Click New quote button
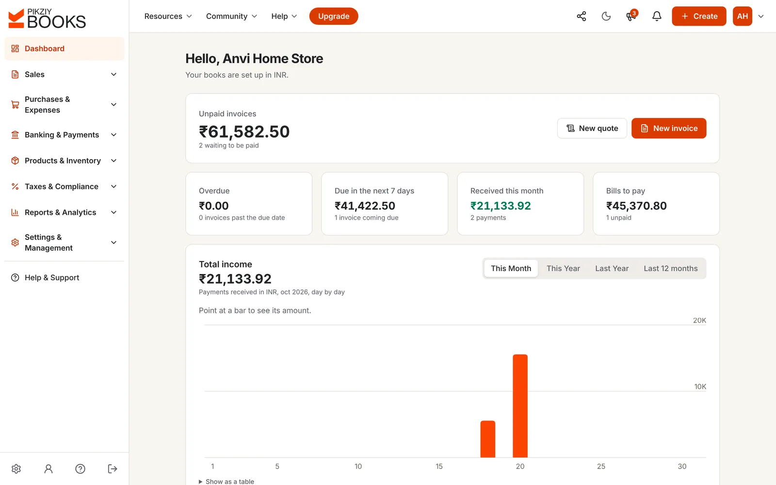 592,129
